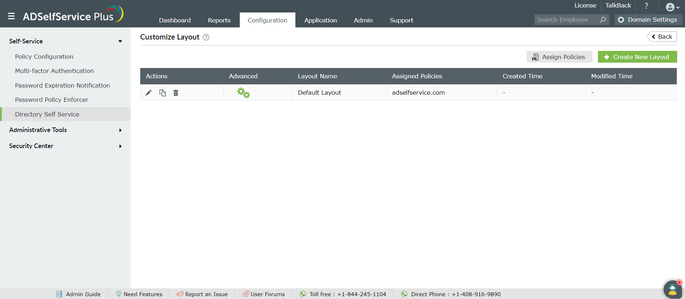Click the ADSelfService Plus logo

73,14
